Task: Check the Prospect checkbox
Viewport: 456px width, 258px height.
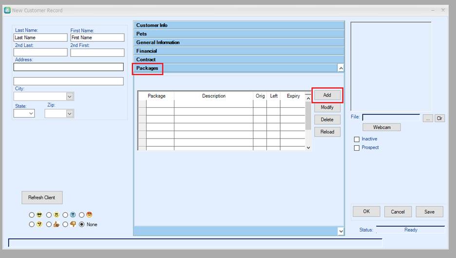Action: pyautogui.click(x=357, y=148)
